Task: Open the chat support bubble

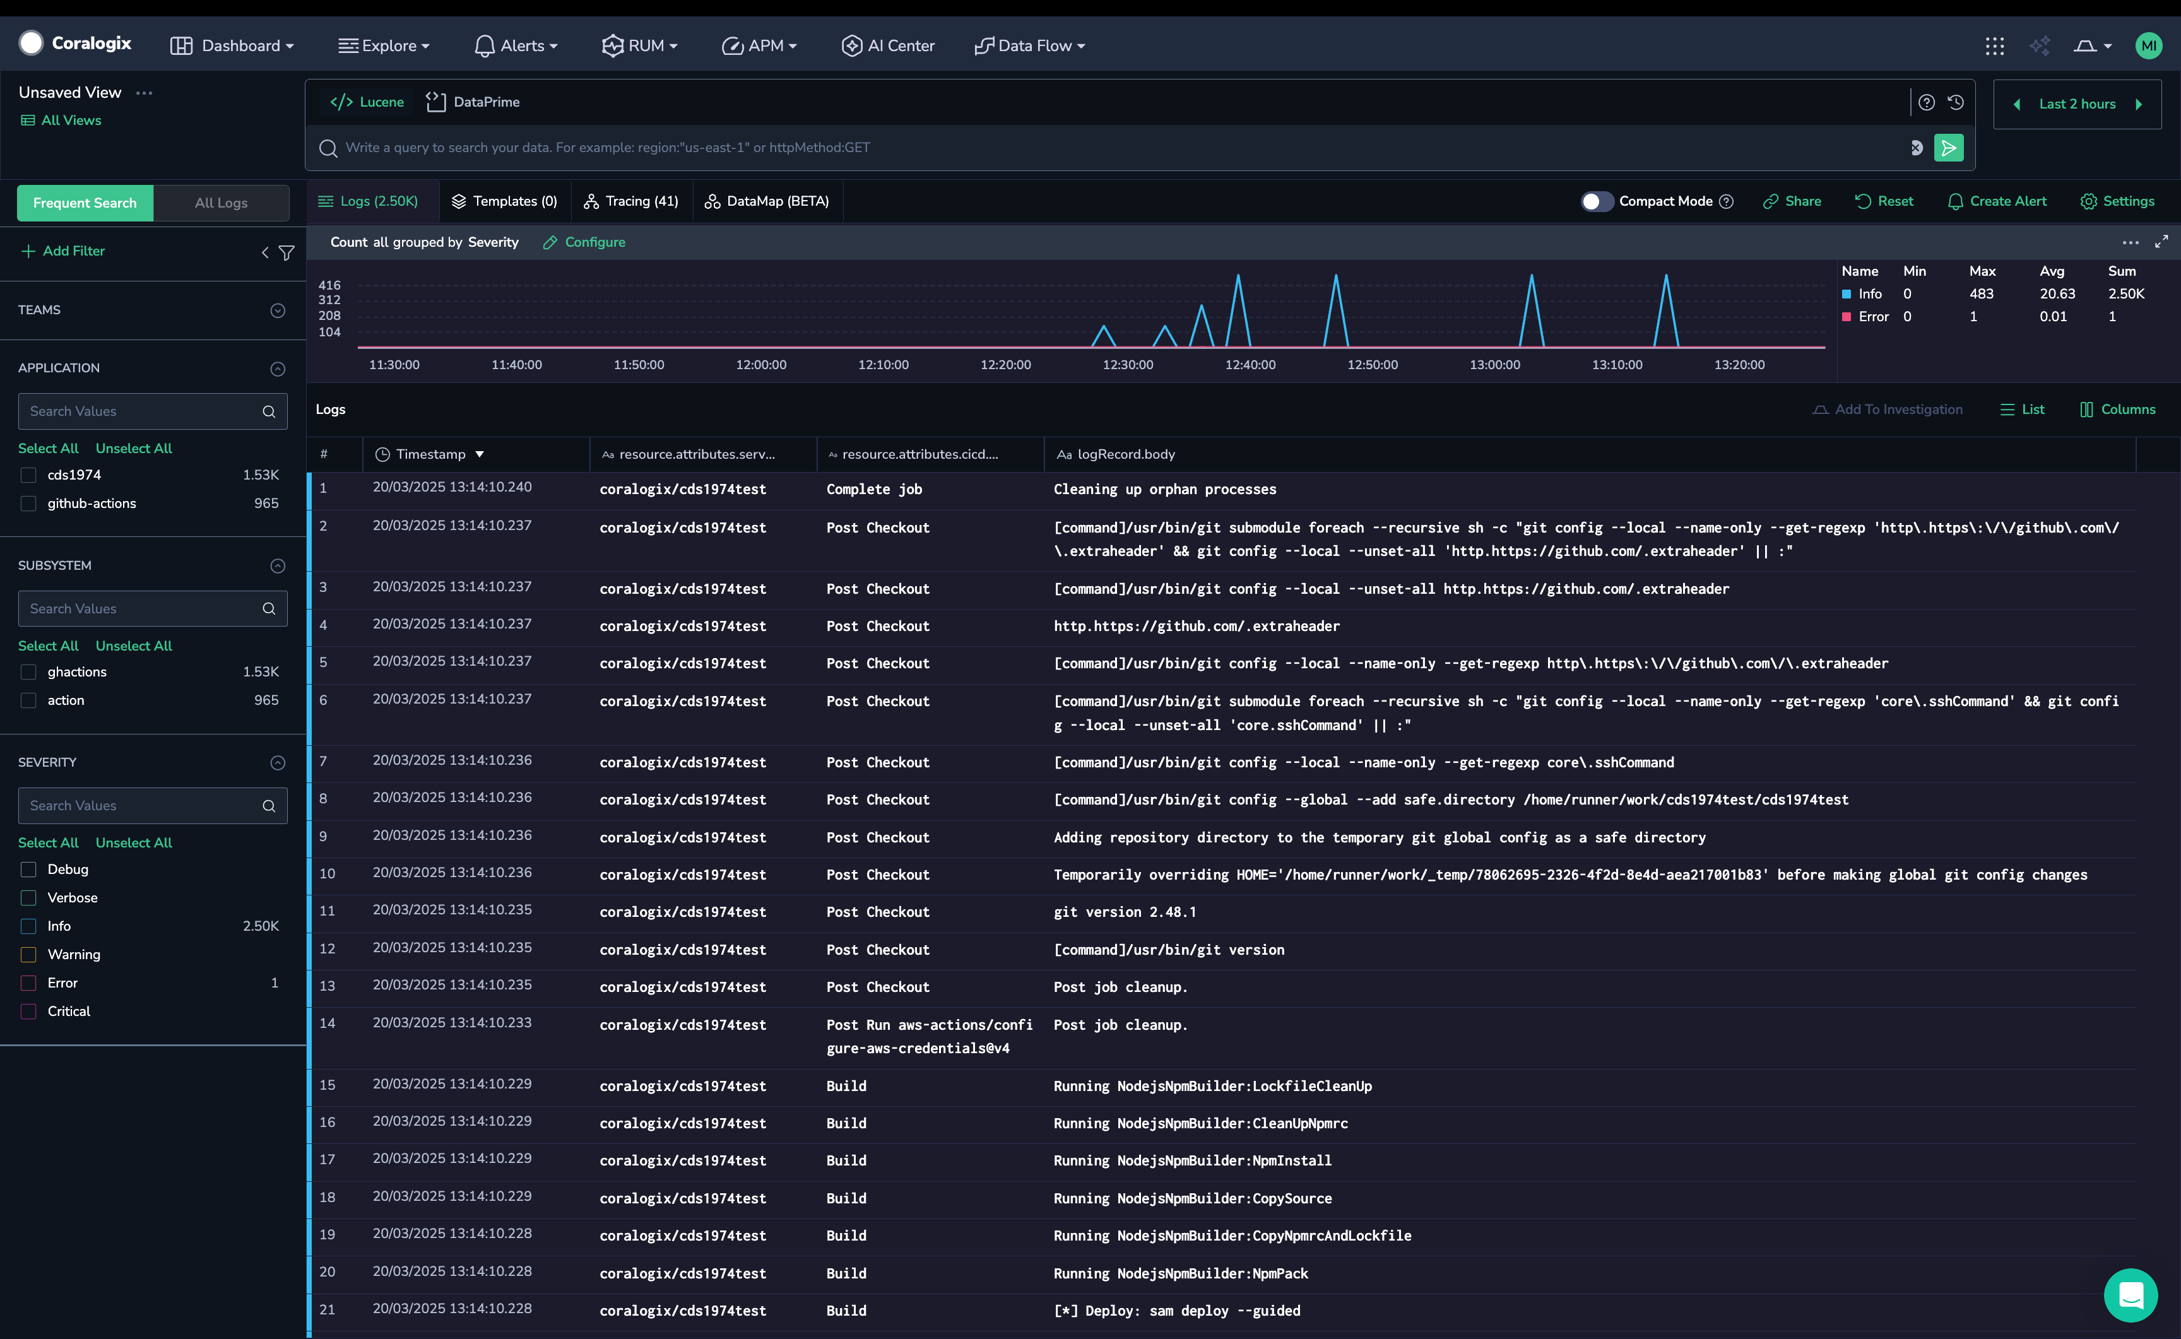Action: click(2131, 1295)
